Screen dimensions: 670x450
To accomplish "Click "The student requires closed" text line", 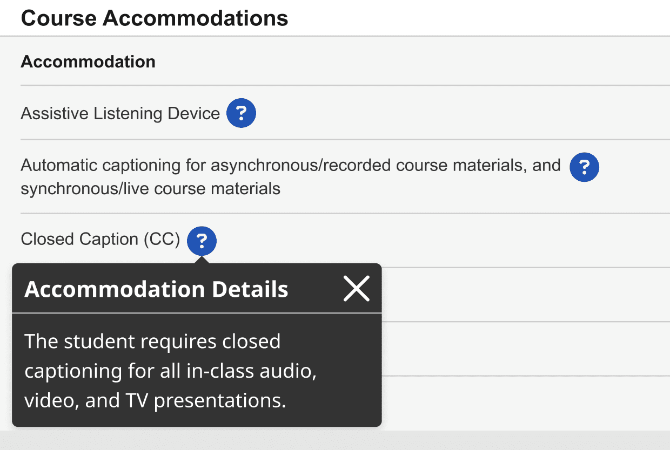I will tap(152, 342).
